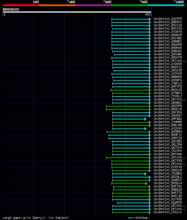
Task: Select the UniRef100_B4FVF6 label
Action: click(x=168, y=87)
